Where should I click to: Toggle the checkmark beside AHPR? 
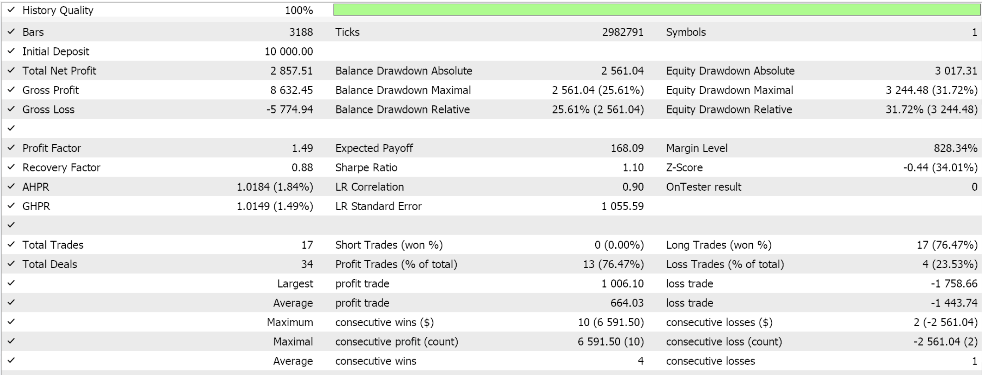(11, 187)
